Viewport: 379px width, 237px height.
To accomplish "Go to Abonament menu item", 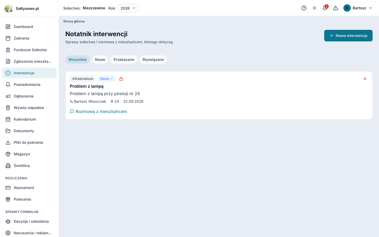I will 29,188.
